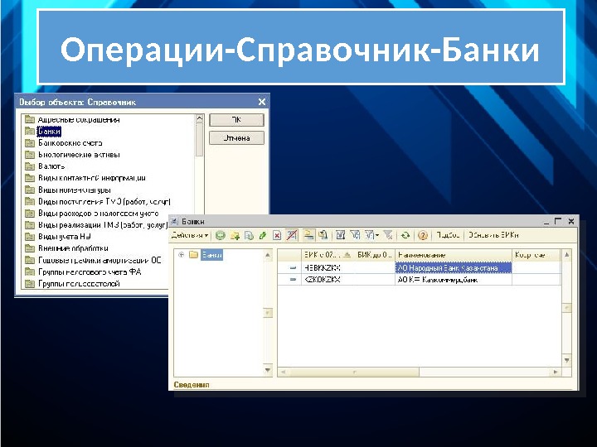Select the highlighted Банки list item

click(x=49, y=131)
